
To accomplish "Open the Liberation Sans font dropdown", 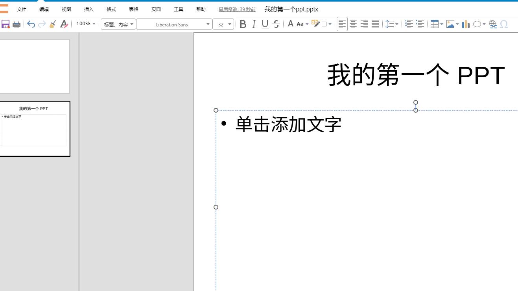I will [x=174, y=24].
